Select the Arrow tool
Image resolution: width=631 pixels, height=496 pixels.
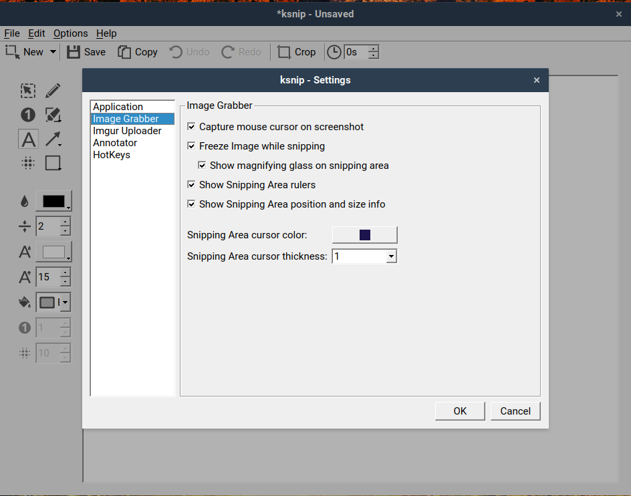[x=53, y=139]
